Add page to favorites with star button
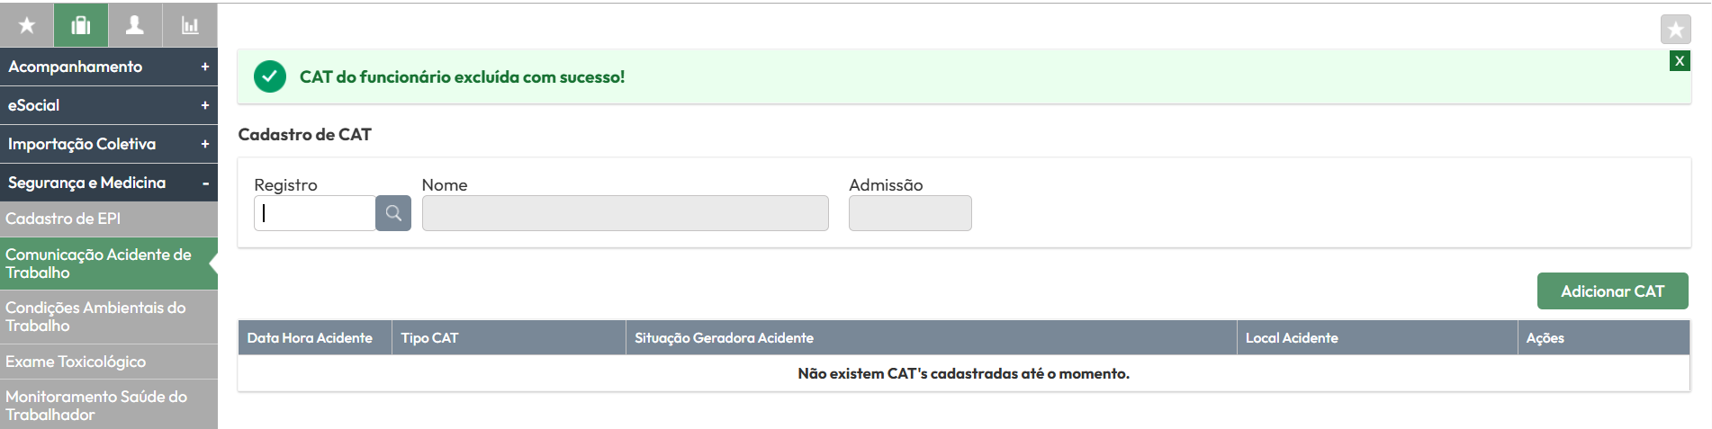This screenshot has height=429, width=1712. 1675,30
